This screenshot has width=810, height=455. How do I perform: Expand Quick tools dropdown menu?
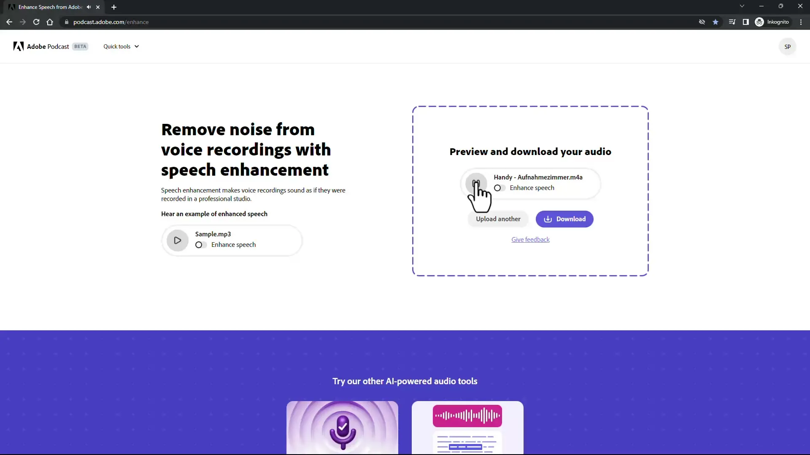tap(121, 47)
